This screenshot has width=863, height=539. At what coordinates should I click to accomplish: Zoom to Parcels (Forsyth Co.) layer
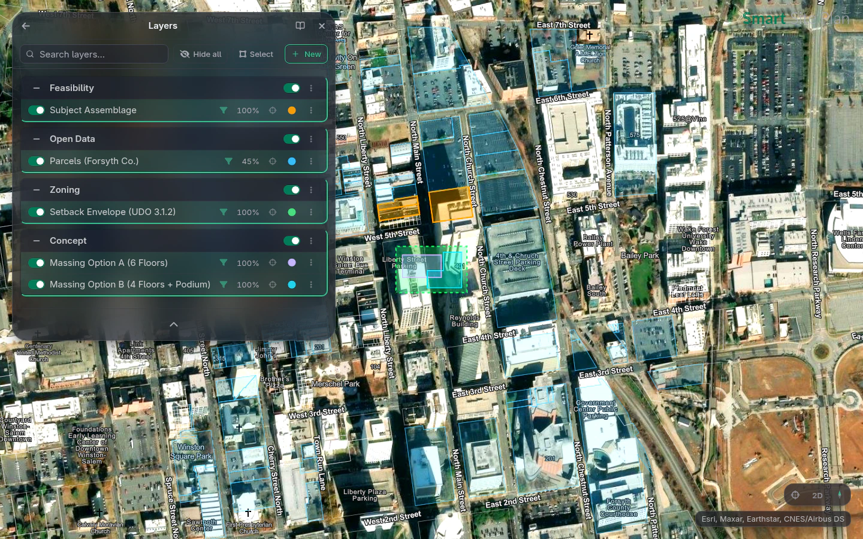(273, 161)
